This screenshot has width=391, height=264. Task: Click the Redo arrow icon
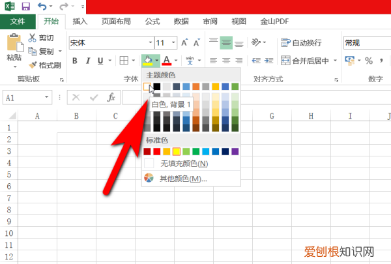[63, 7]
